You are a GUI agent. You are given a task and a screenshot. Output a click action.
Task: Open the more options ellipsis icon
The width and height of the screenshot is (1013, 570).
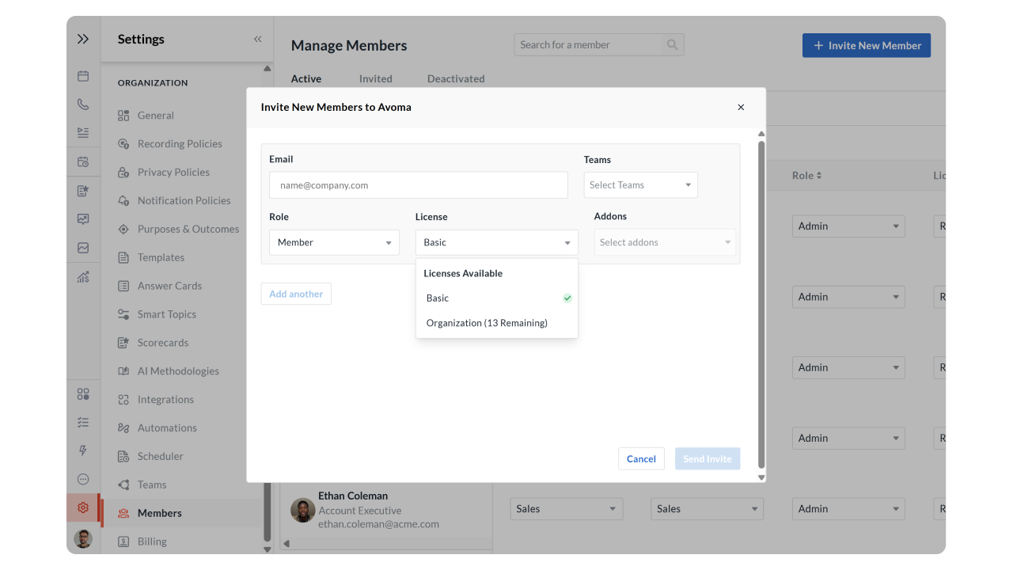coord(83,479)
